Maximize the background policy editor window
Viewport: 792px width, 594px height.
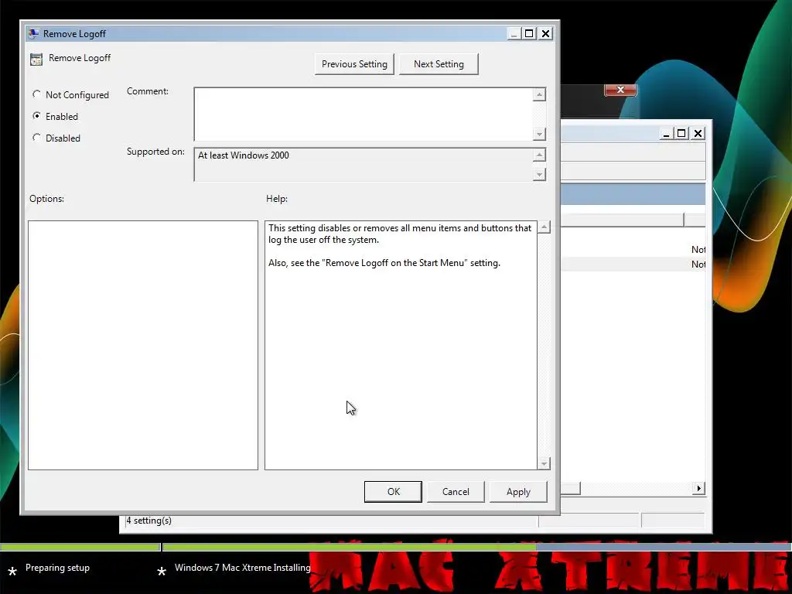[681, 133]
